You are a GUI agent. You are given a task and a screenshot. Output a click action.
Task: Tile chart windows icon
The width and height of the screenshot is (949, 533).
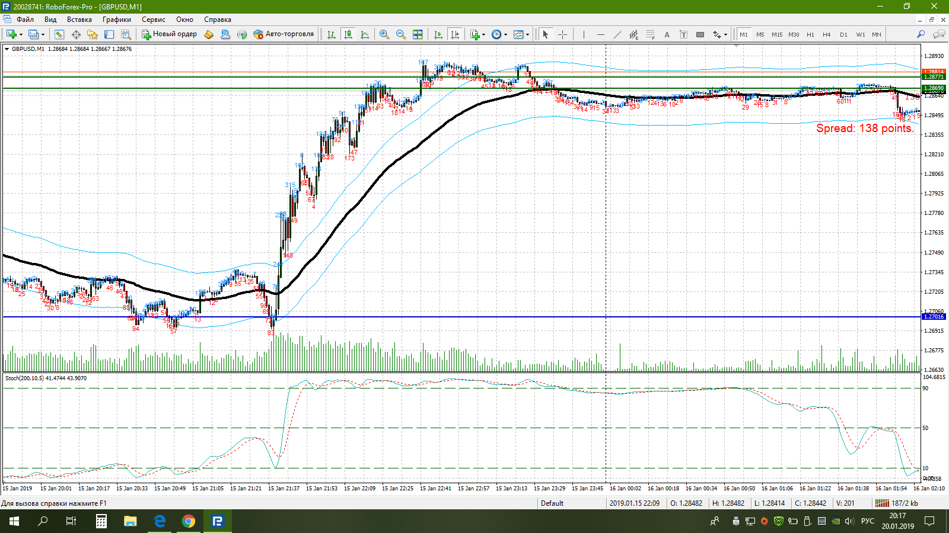click(418, 34)
